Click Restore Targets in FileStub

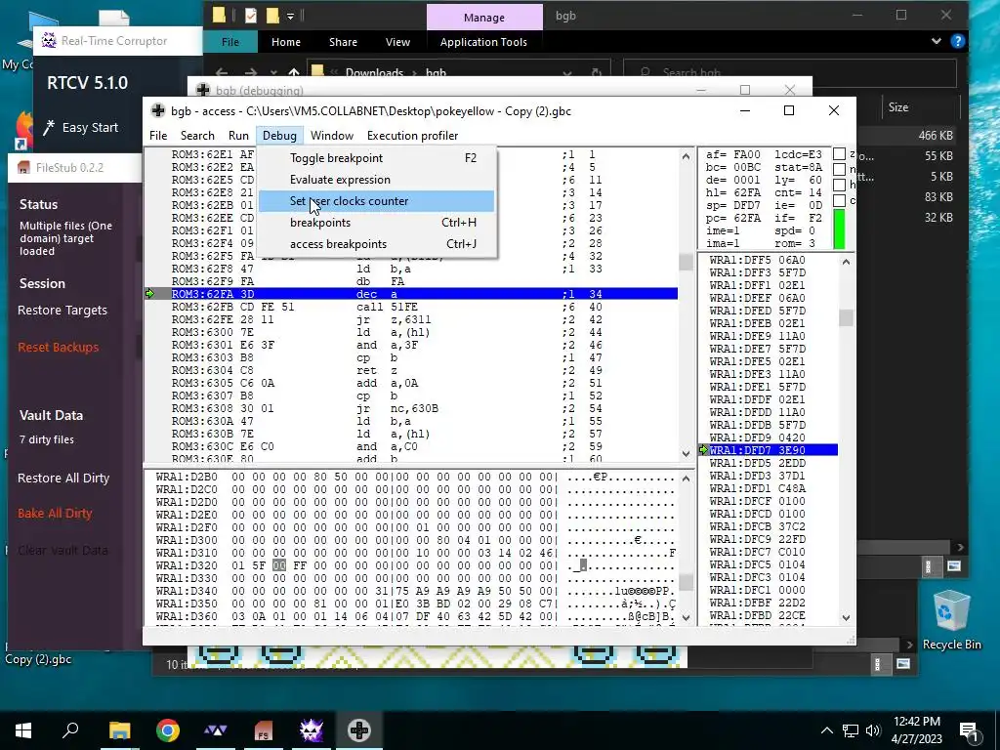pos(62,310)
